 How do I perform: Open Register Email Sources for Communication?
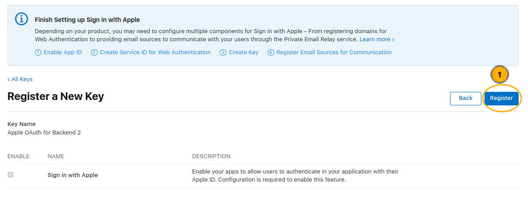coord(334,52)
